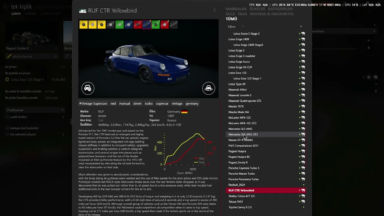The height and width of the screenshot is (216, 384).
Task: Click the white icon on Mazda 787B row
Action: [x=303, y=106]
